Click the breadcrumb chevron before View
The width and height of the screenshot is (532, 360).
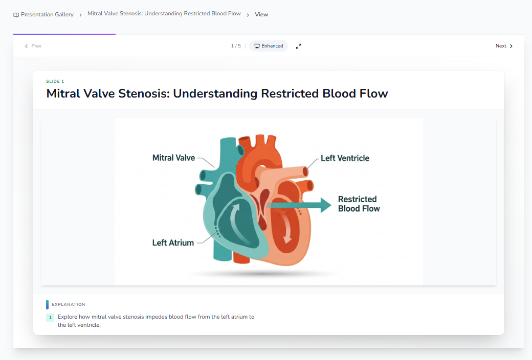[x=248, y=15]
